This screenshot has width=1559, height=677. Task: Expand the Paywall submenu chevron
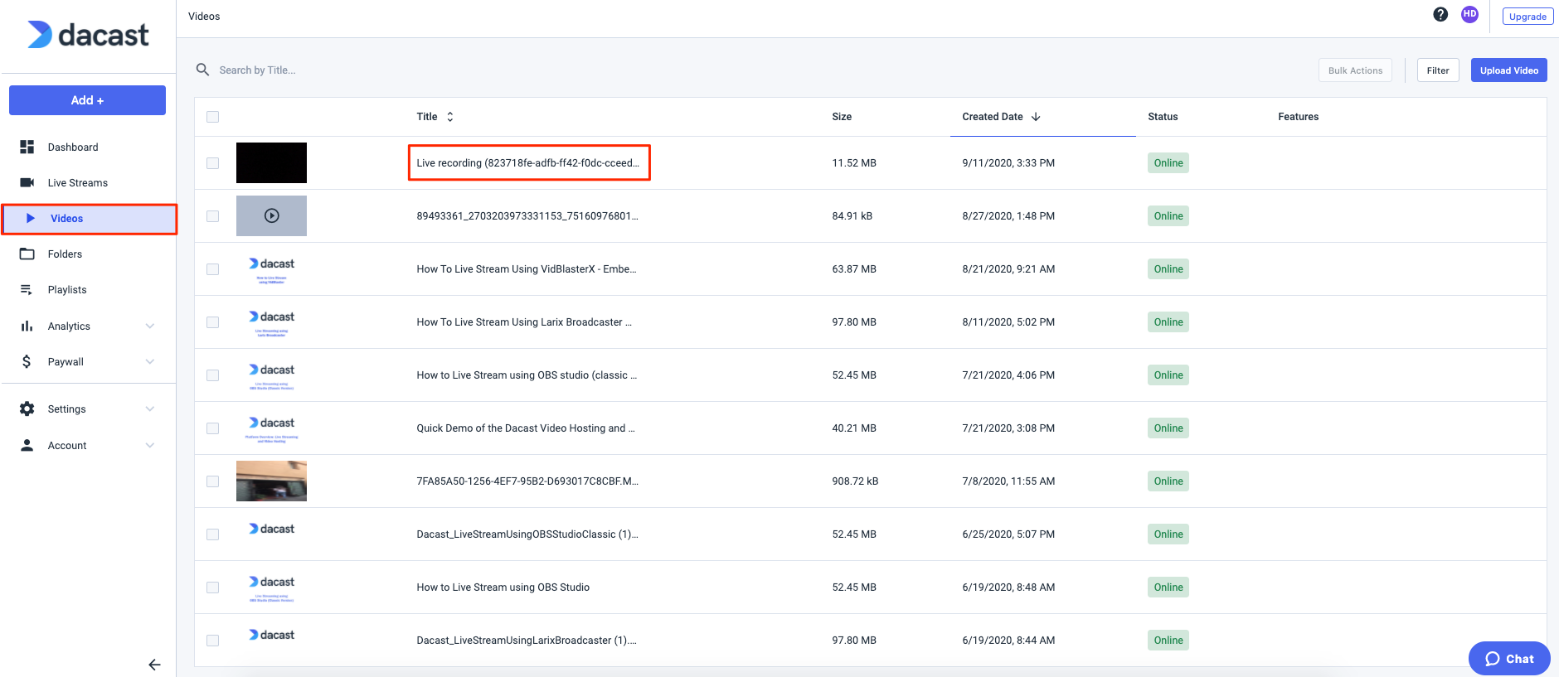click(x=150, y=361)
